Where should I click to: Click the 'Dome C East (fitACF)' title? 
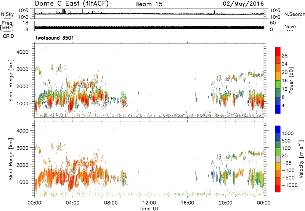click(72, 4)
